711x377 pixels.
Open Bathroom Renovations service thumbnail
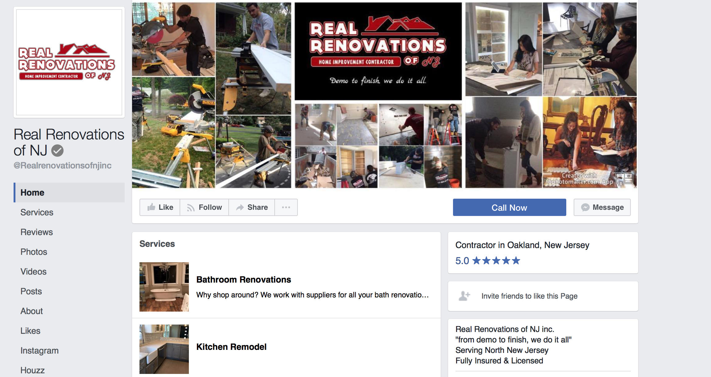tap(164, 287)
